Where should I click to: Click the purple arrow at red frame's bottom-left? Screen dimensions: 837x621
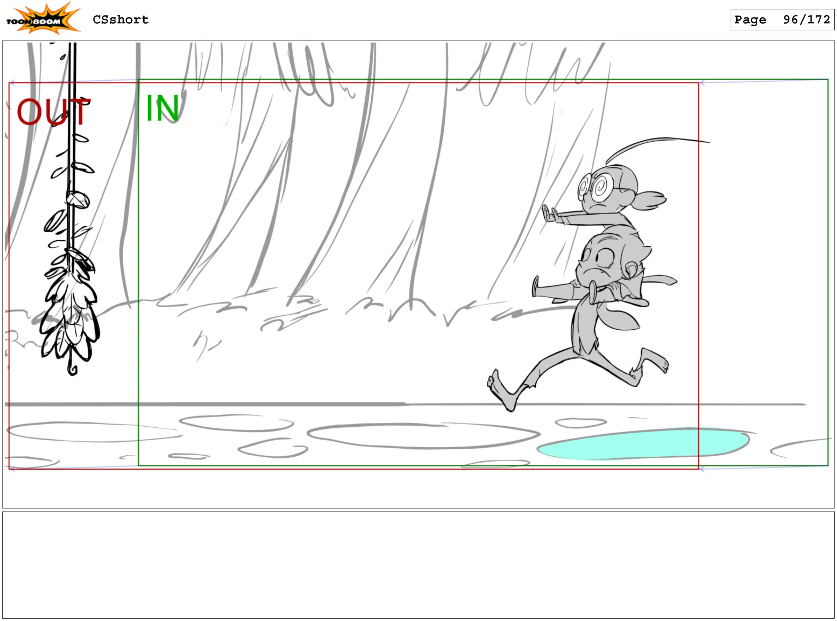coord(12,469)
